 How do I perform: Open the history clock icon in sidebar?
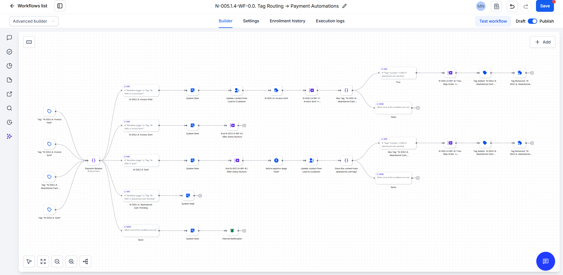9,122
